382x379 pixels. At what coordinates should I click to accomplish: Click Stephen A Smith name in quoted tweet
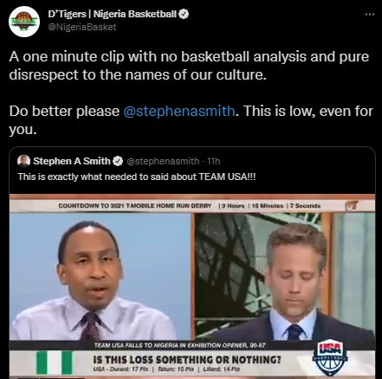(x=72, y=161)
